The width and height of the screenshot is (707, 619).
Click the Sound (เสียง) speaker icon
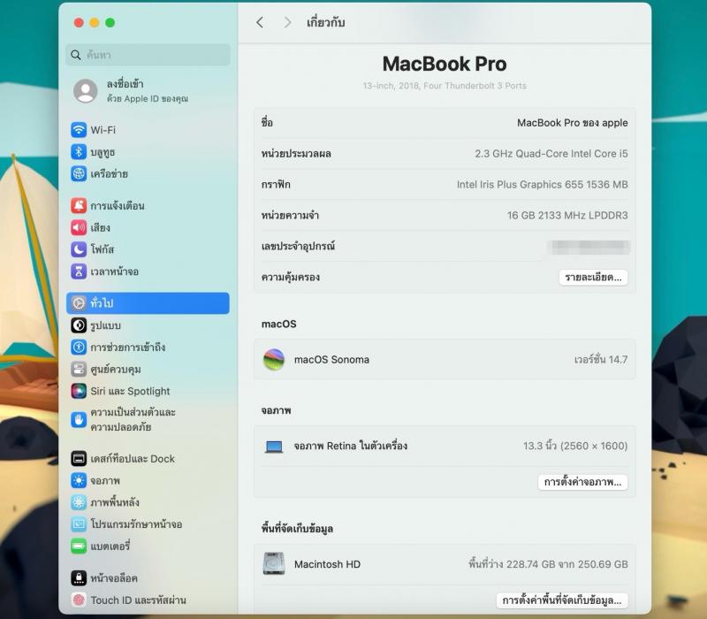tap(80, 227)
